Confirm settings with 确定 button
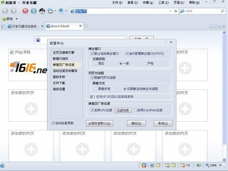The image size is (228, 171). (x=136, y=123)
